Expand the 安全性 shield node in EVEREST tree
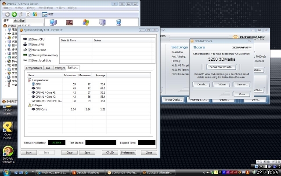 point(5,73)
